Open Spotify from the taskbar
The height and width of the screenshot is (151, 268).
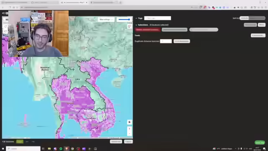pos(61,149)
